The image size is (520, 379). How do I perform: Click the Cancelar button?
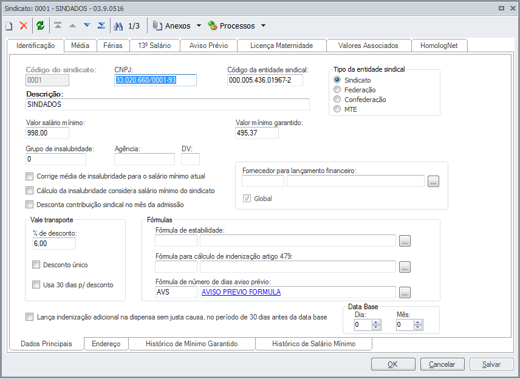(x=442, y=364)
